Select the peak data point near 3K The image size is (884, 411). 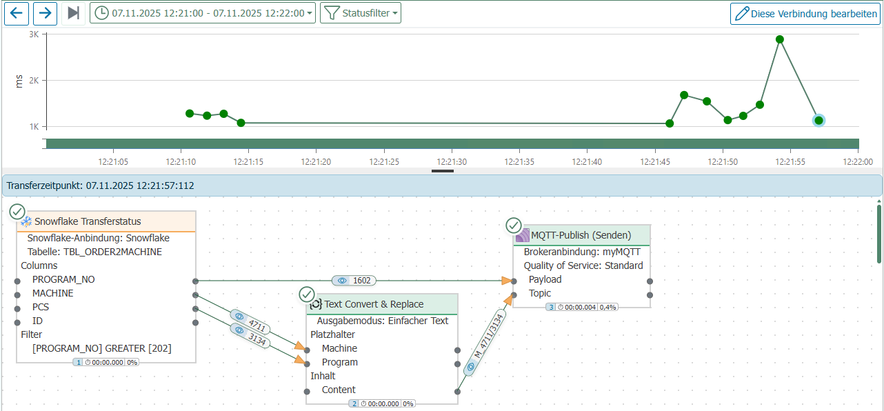pyautogui.click(x=779, y=39)
